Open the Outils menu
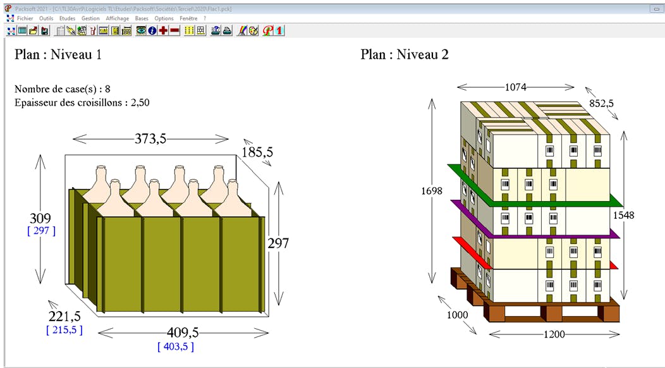Viewport: 665px width, 368px height. pyautogui.click(x=46, y=18)
